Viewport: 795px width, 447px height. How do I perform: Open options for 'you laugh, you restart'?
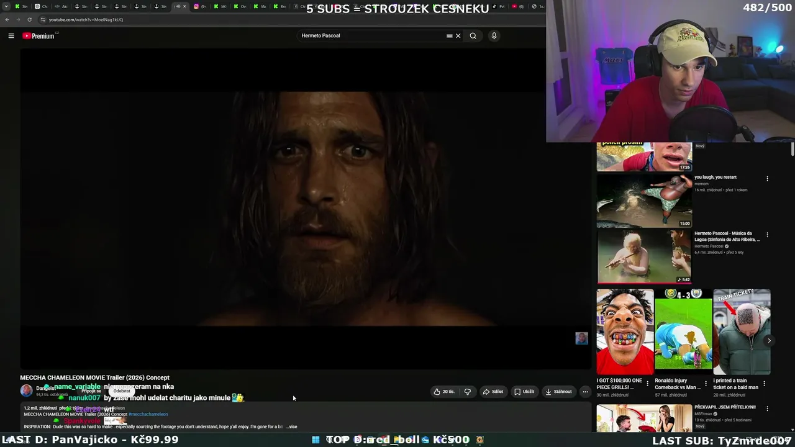pyautogui.click(x=767, y=179)
